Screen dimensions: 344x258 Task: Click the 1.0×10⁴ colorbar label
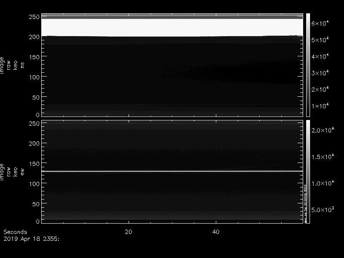point(323,183)
